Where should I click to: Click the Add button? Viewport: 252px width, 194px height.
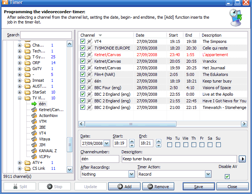pos(124,186)
